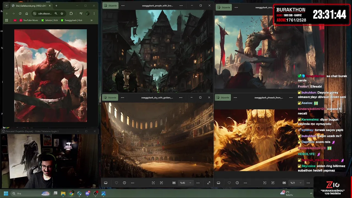
Task: Expand the %21 zoom level dropdown
Action: (300, 183)
